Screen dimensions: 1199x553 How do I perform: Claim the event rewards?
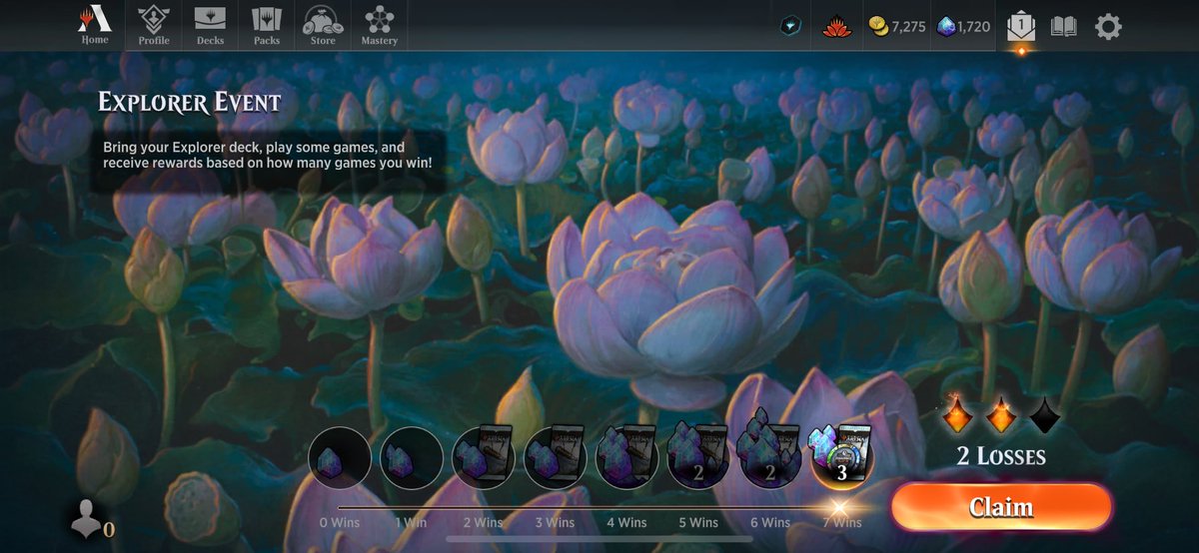click(1001, 507)
